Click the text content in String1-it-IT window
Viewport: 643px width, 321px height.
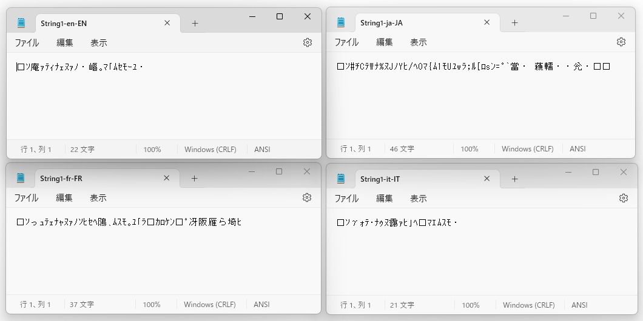coord(397,223)
